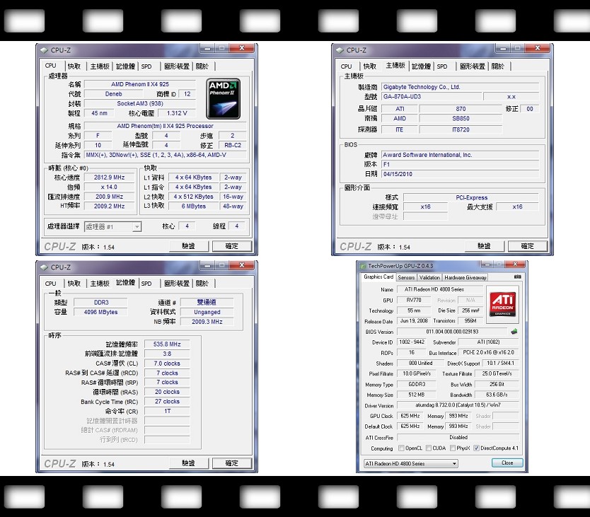The height and width of the screenshot is (517, 590).
Task: Switch to the 記憶體 tab in the CPU window
Action: click(125, 66)
